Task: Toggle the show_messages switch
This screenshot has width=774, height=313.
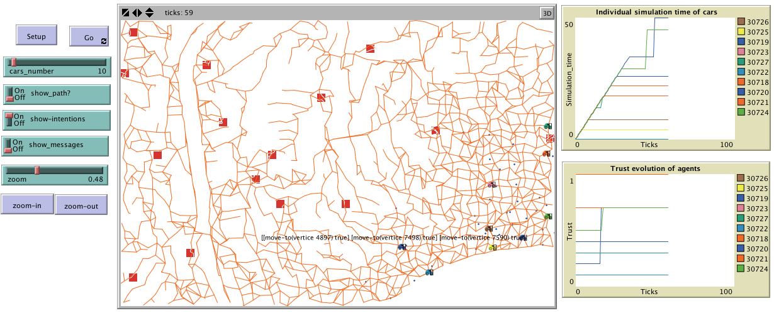Action: pos(10,145)
